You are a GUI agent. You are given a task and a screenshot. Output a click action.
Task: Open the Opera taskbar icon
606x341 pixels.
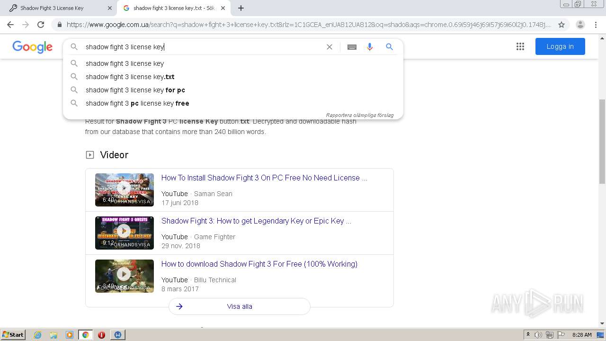(x=101, y=335)
